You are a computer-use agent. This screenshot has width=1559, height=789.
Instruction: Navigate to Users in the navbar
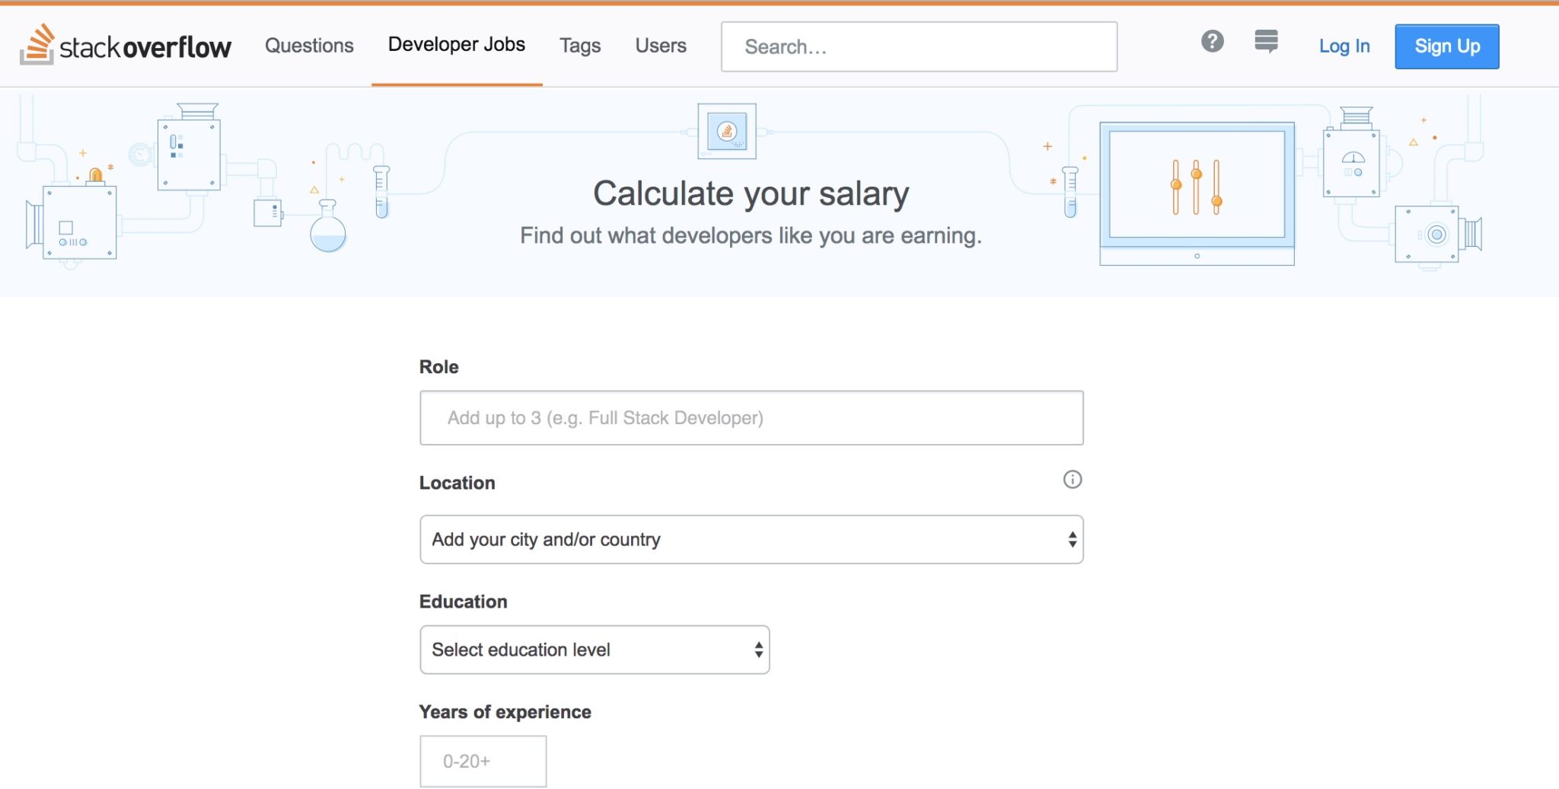[x=661, y=46]
